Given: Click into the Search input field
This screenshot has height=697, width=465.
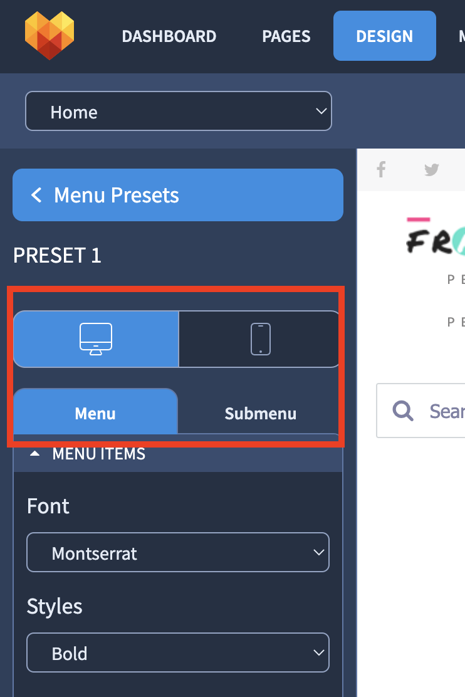Looking at the screenshot, I should [x=421, y=411].
